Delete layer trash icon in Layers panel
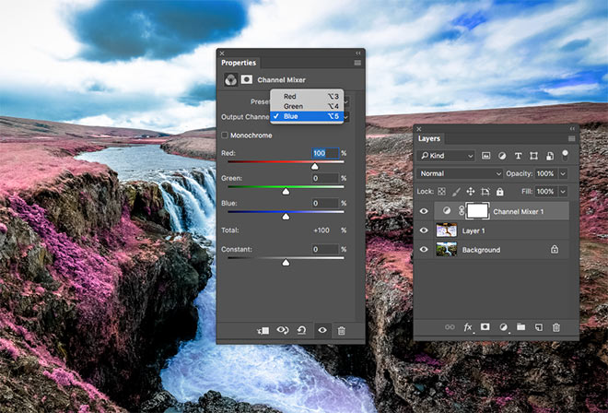 (556, 327)
